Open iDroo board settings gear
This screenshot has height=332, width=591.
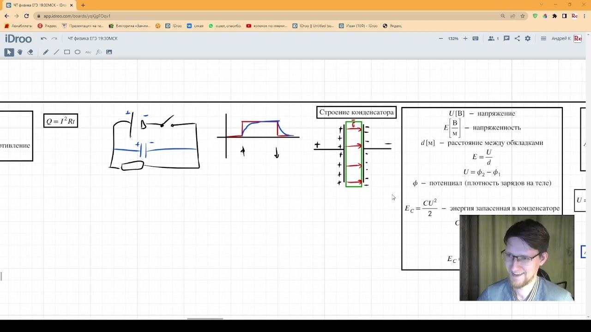528,39
